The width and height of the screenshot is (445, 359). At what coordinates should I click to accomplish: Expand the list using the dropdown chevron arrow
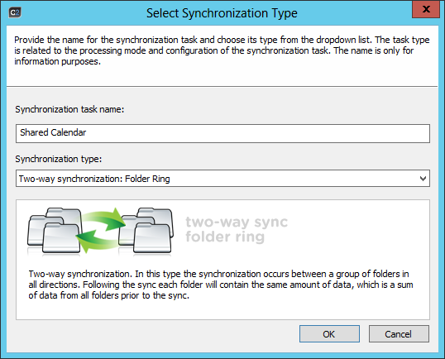tap(423, 179)
